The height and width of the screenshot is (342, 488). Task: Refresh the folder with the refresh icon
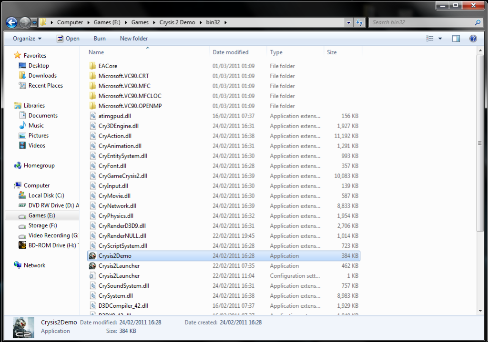(359, 22)
